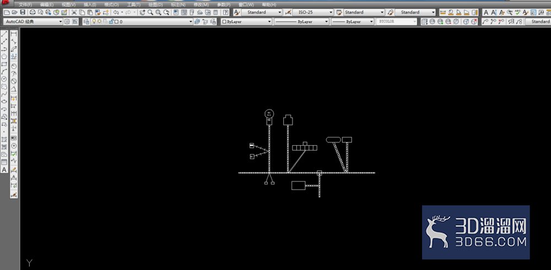Select the Arc draw tool
The image size is (551, 270).
[x=4, y=71]
